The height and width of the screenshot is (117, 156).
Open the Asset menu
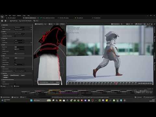point(14,16)
